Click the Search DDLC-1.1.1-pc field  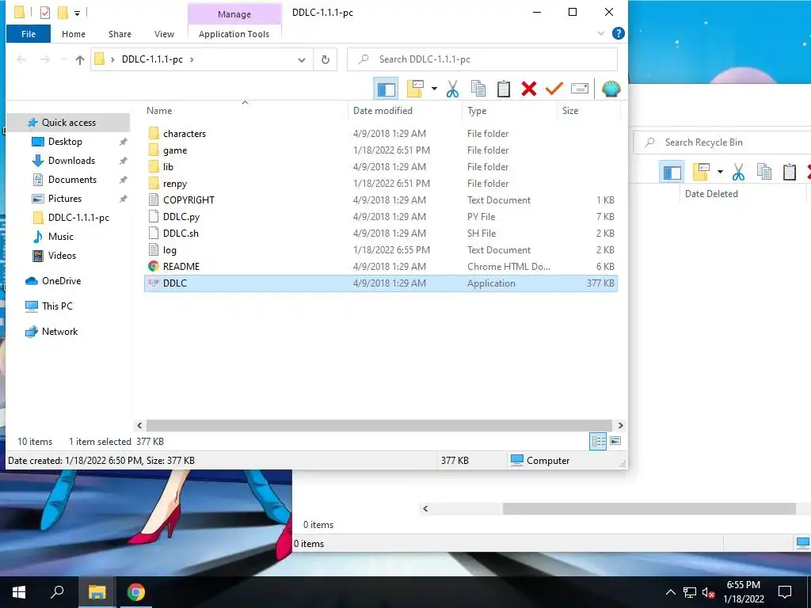(x=482, y=59)
